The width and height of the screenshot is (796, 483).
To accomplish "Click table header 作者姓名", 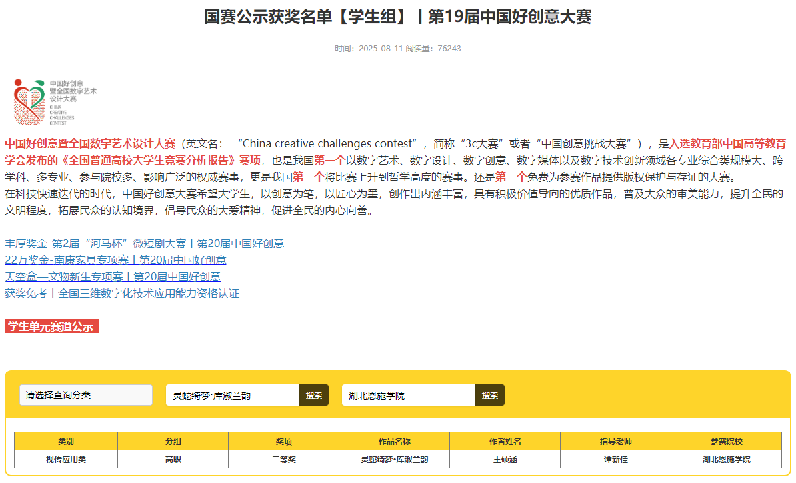I will tap(505, 442).
